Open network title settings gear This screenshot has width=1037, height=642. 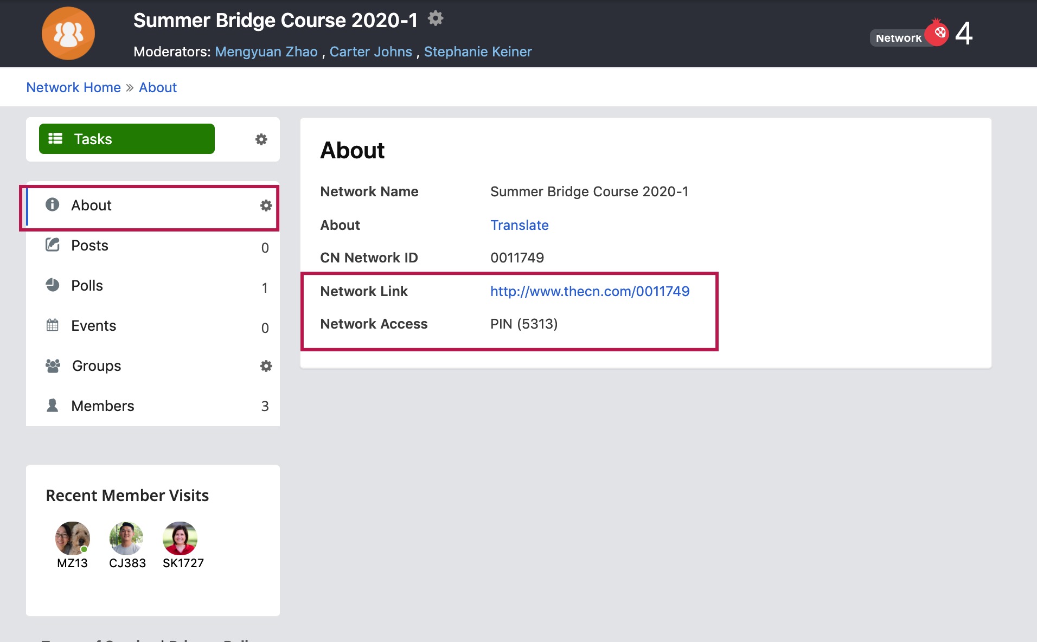click(x=436, y=18)
